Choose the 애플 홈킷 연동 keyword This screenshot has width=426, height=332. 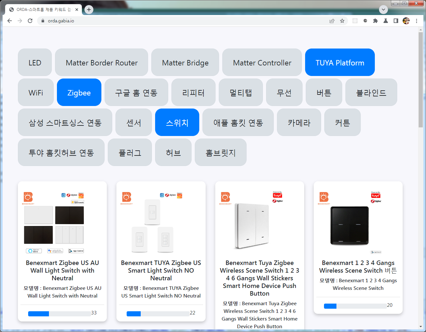tap(238, 122)
